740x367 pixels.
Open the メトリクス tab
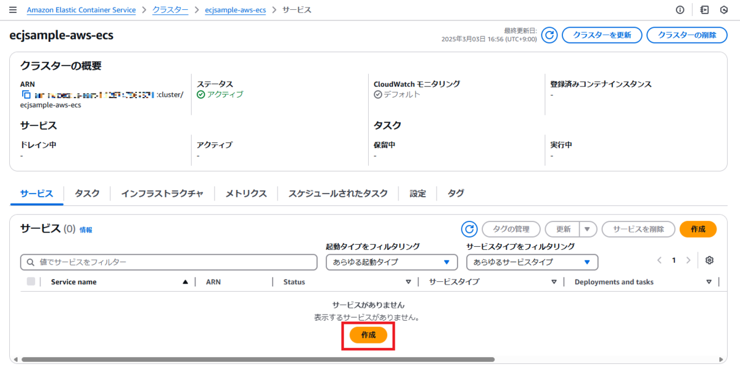(246, 193)
